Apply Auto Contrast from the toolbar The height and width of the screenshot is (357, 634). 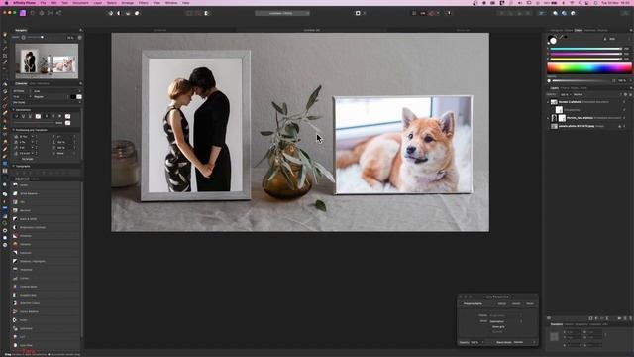coord(119,13)
